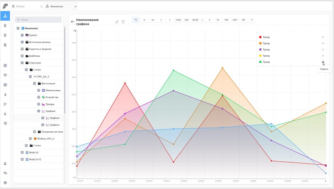Click the pencil edit icon beside chart title

coord(117,22)
